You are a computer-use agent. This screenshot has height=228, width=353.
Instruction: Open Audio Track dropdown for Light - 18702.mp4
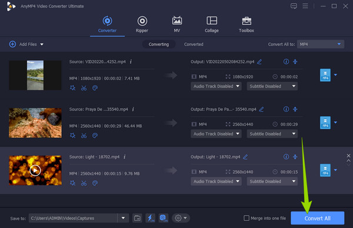[x=216, y=181]
